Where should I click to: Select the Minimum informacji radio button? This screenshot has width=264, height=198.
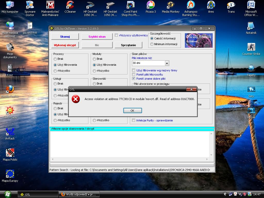click(152, 44)
